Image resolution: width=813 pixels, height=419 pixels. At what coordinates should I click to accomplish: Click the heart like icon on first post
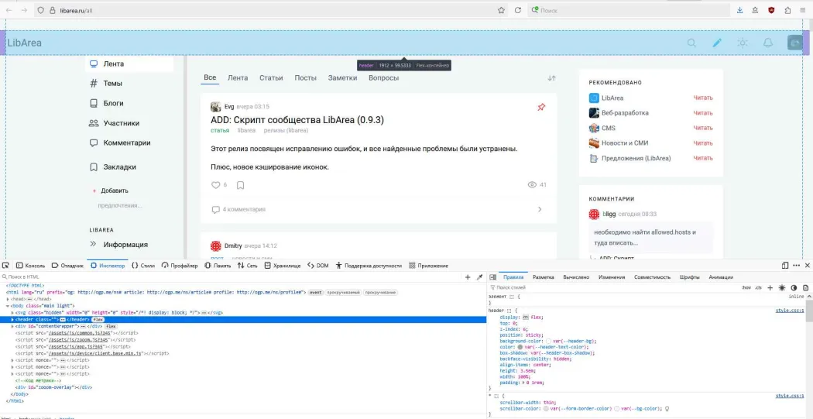point(216,185)
